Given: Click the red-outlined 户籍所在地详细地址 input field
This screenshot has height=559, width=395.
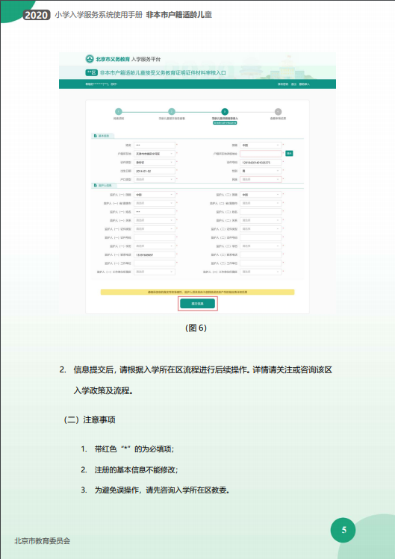Looking at the screenshot, I should (261, 154).
